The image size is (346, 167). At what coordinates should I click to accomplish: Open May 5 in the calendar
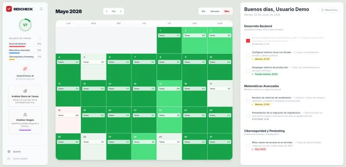point(93,67)
